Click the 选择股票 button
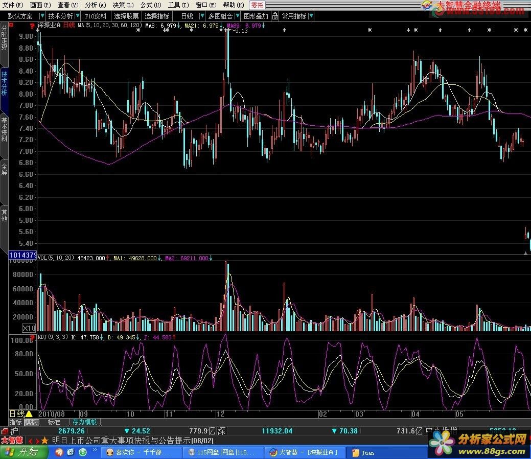Viewport: 531px width, 459px height. [x=126, y=16]
